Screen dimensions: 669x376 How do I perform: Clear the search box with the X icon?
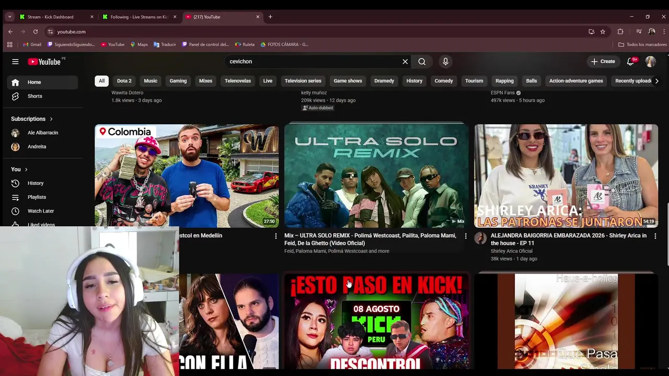pyautogui.click(x=405, y=62)
